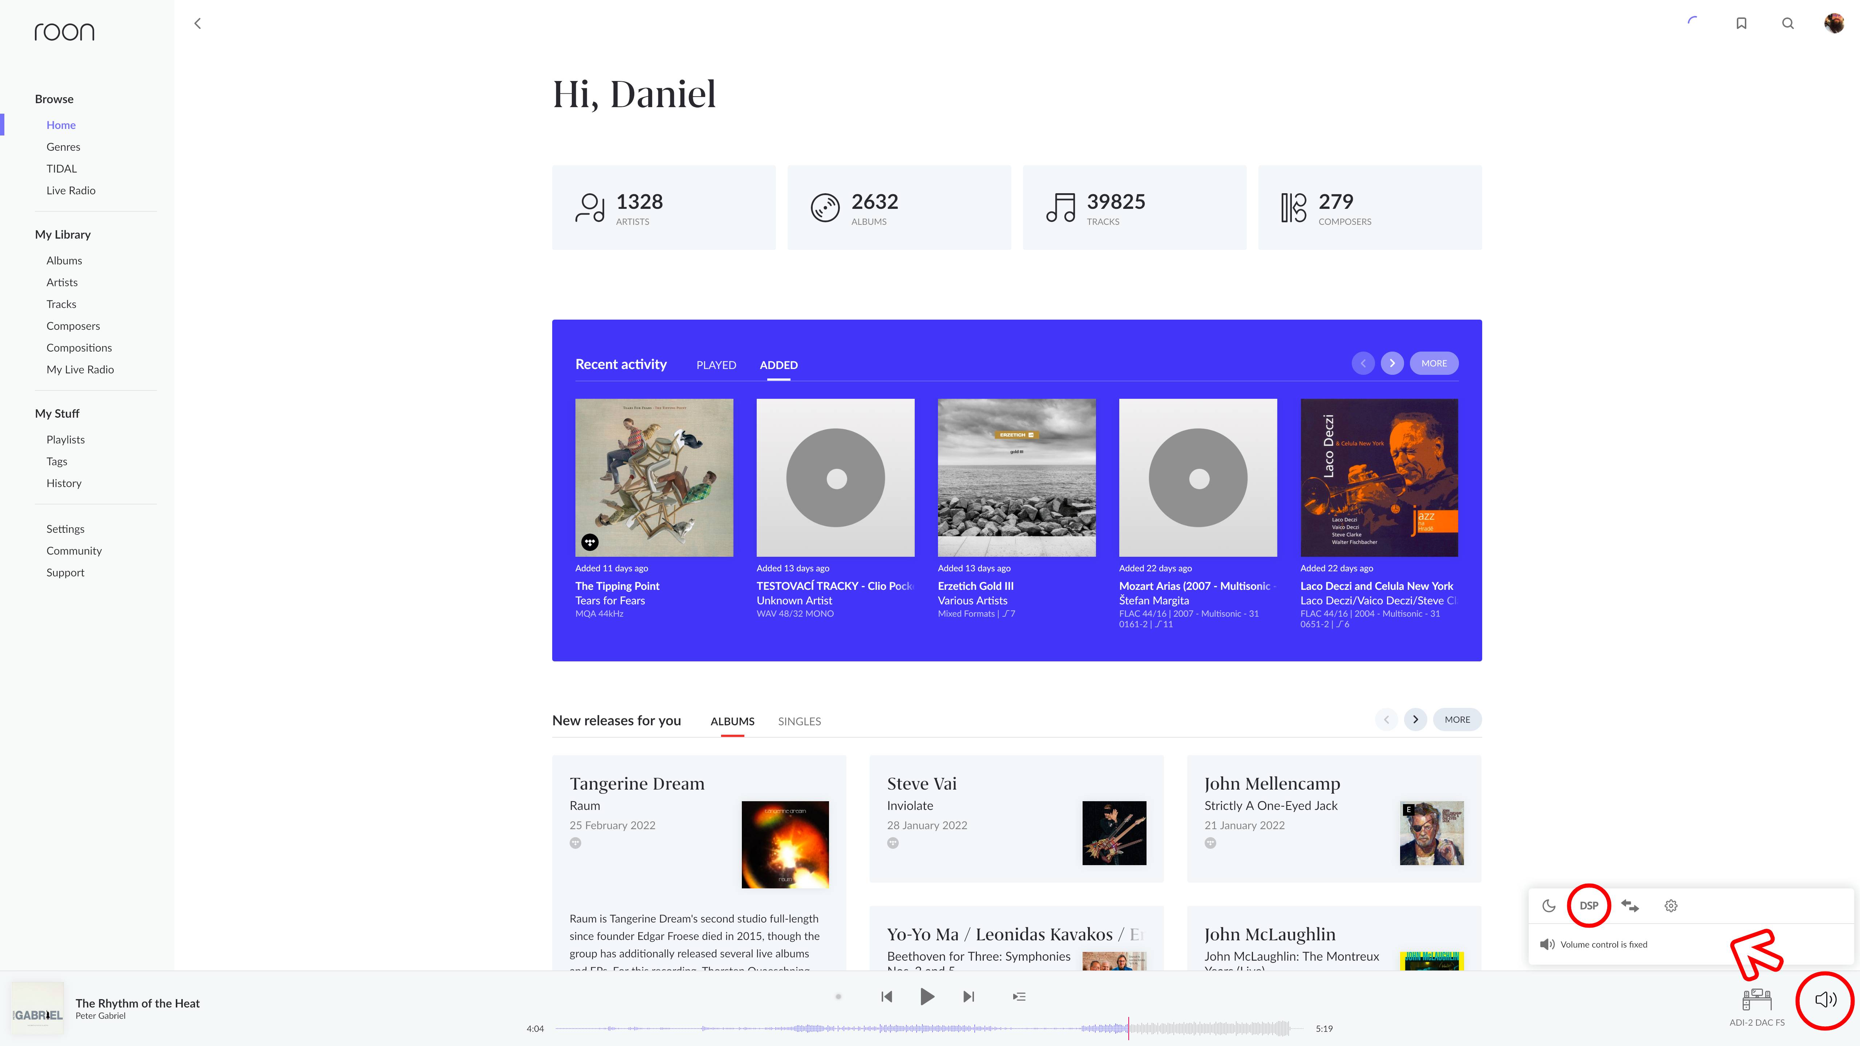
Task: Click MORE in Recent activity
Action: pos(1434,363)
